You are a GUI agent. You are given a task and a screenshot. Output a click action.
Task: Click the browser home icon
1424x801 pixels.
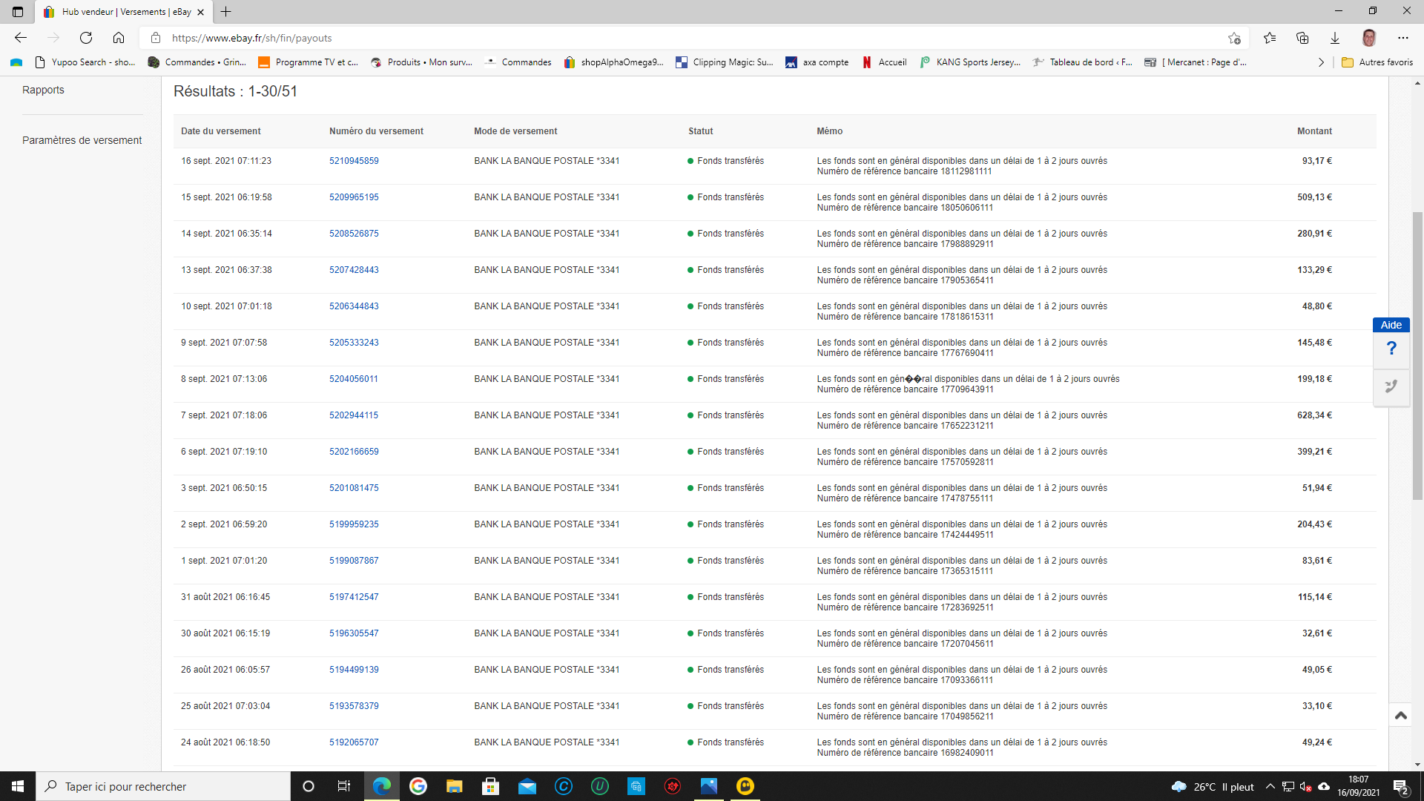119,38
